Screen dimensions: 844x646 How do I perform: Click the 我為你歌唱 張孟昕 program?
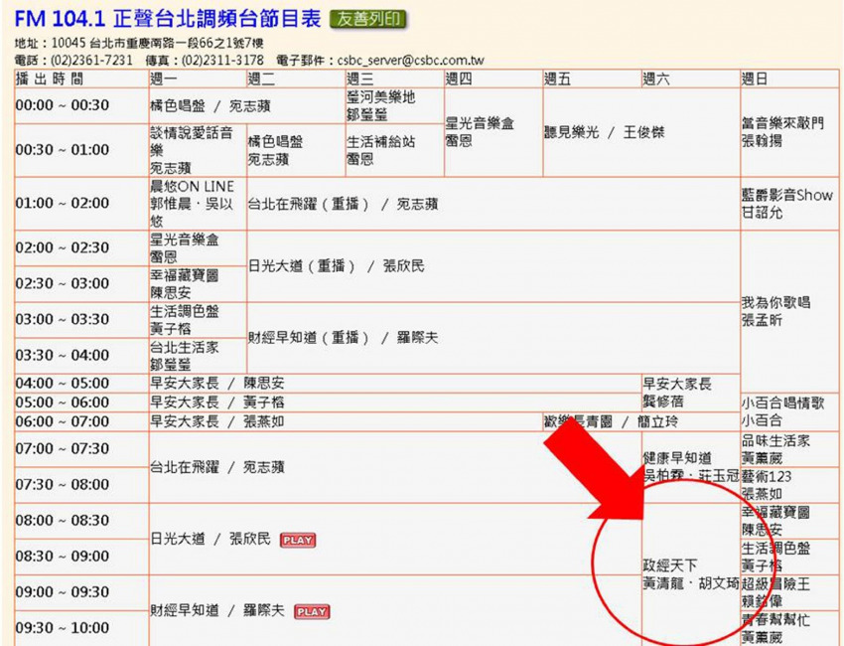tap(775, 311)
